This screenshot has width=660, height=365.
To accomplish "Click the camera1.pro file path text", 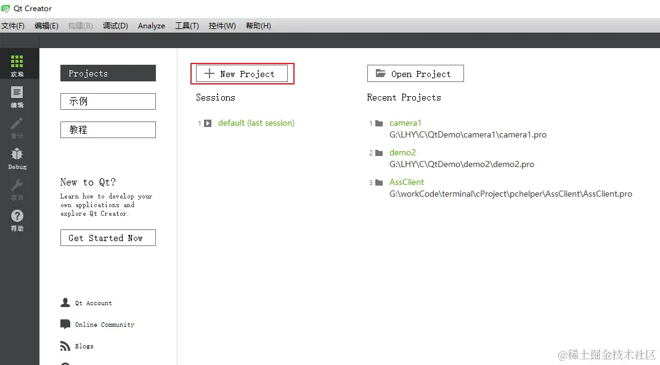I will 468,135.
